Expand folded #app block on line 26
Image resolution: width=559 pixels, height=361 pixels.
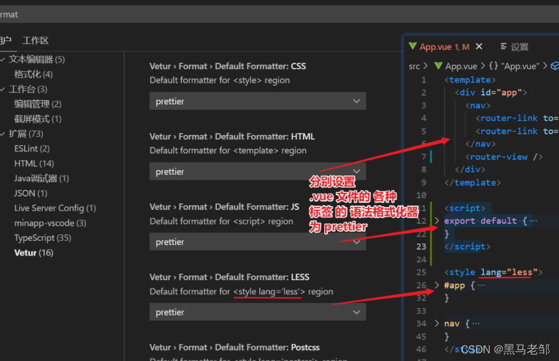[x=437, y=285]
